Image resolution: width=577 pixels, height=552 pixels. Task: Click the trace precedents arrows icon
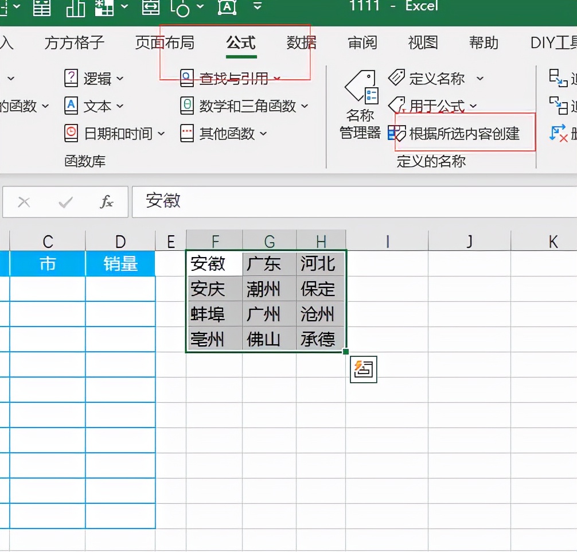[558, 77]
